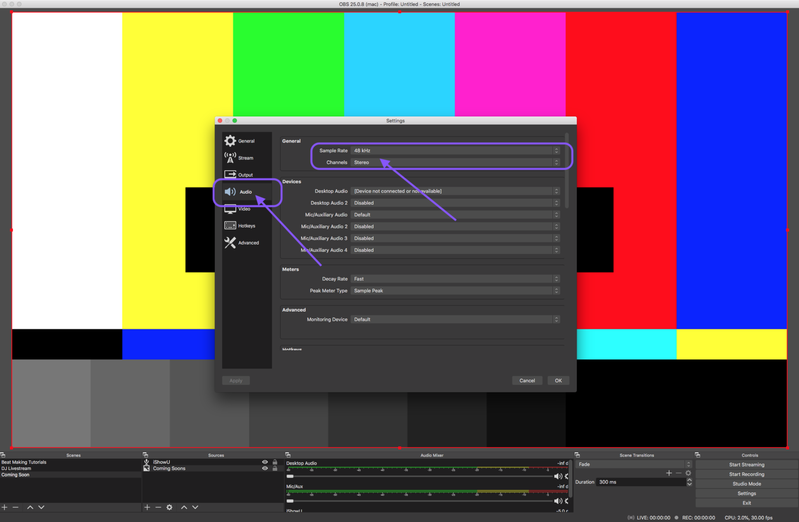The width and height of the screenshot is (799, 522).
Task: Open the General settings gear icon
Action: (230, 141)
